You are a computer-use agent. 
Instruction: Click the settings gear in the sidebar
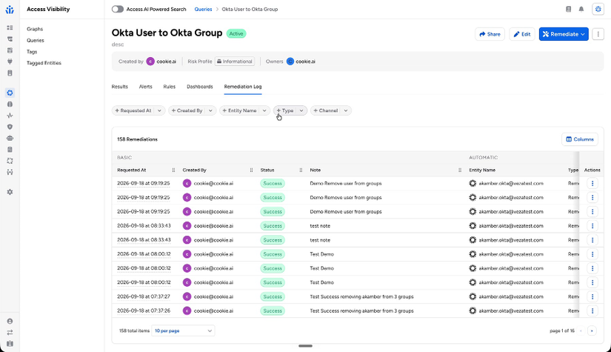tap(10, 192)
